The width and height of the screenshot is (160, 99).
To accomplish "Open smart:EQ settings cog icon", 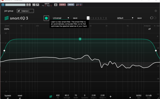I will [156, 11].
